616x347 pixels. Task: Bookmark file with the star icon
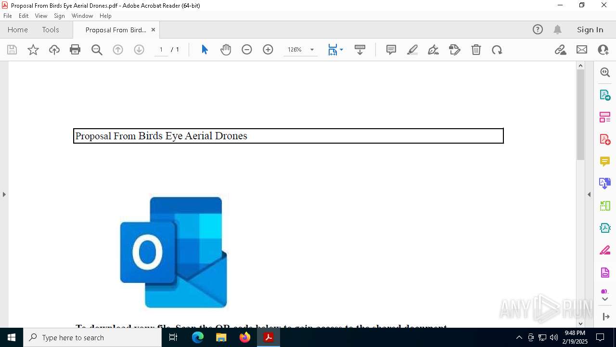(x=33, y=50)
